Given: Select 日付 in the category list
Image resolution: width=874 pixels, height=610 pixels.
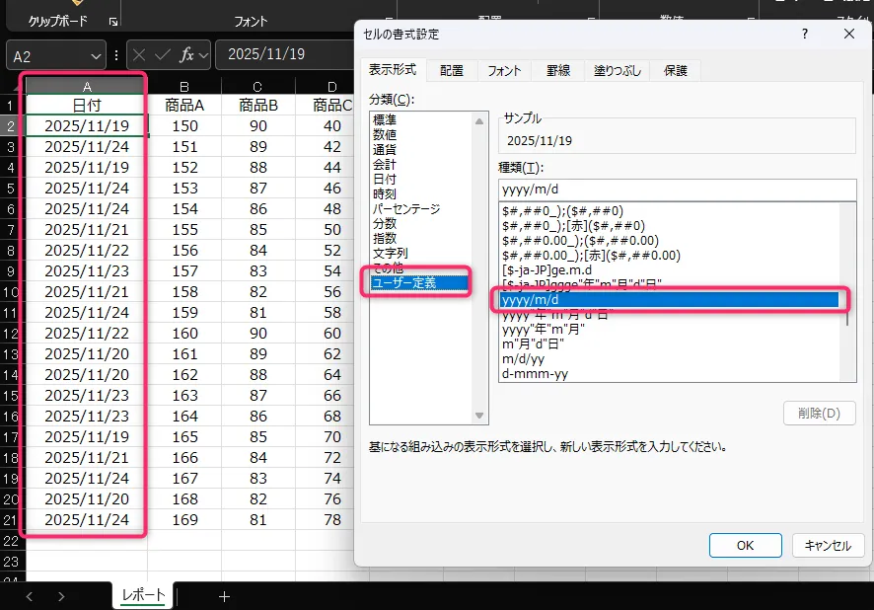Looking at the screenshot, I should [385, 180].
